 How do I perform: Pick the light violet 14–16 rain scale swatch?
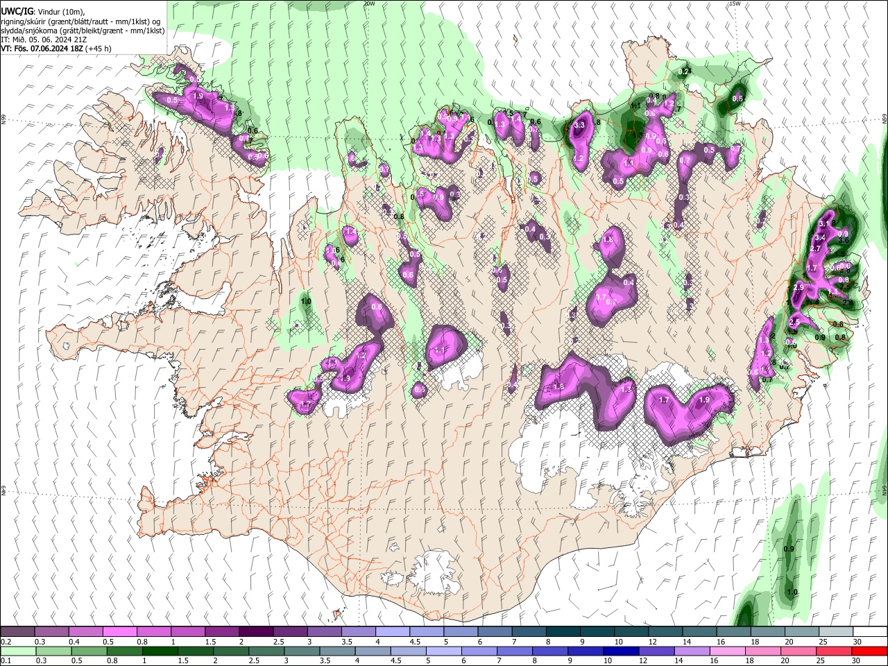(x=692, y=651)
